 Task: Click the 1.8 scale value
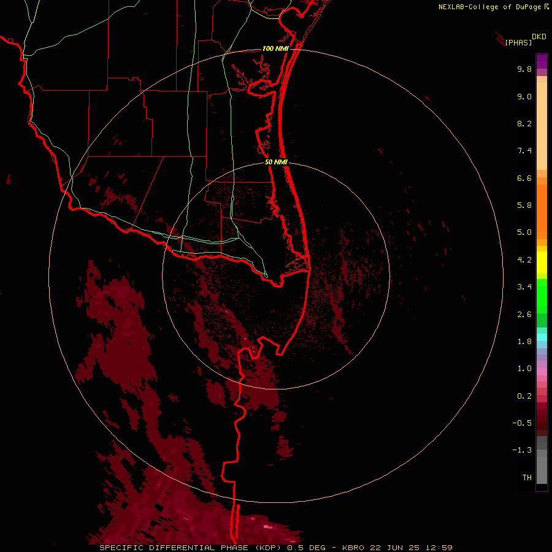pyautogui.click(x=524, y=342)
